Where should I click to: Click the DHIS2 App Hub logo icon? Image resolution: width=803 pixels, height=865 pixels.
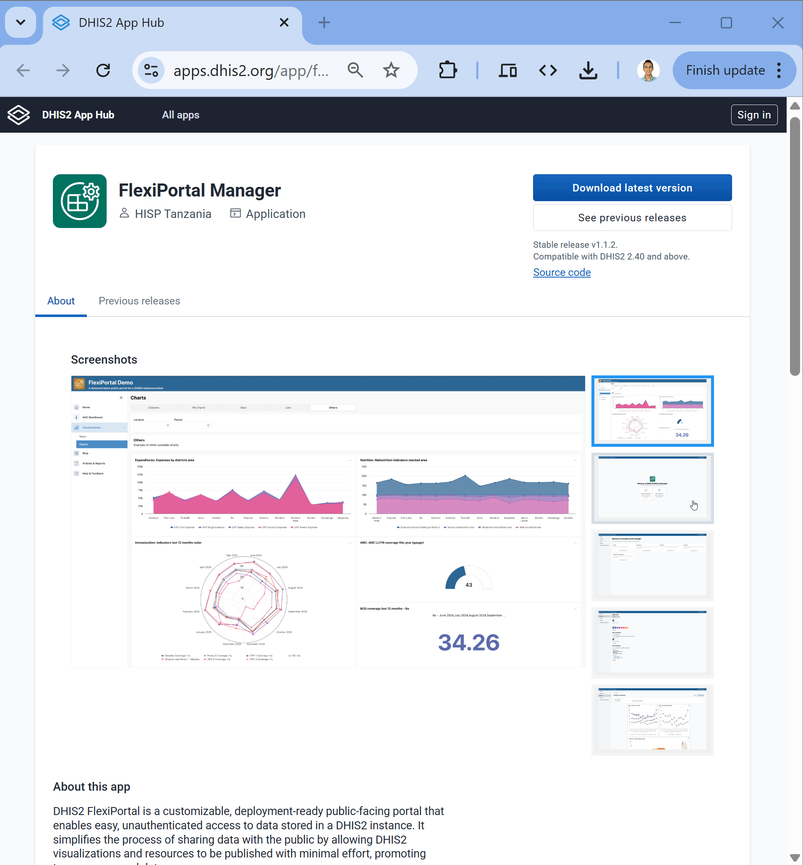[x=19, y=115]
